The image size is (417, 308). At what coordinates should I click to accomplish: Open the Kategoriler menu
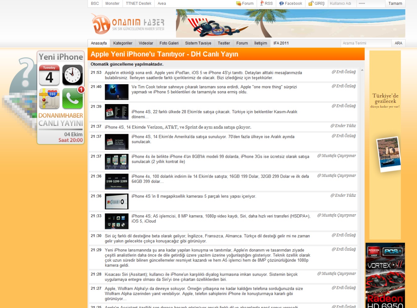123,43
